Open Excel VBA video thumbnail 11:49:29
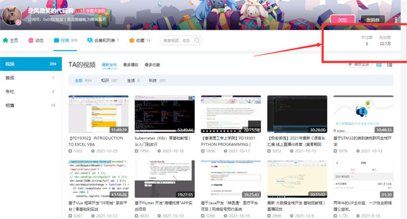Viewport: 407px width, 219px height. click(x=98, y=114)
